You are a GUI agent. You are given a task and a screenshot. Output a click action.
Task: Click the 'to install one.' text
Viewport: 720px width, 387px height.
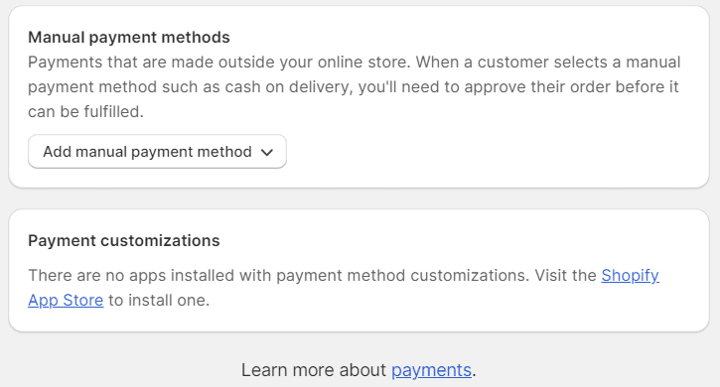(159, 301)
